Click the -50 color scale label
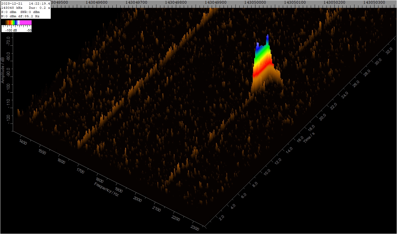The height and width of the screenshot is (234, 397). [29, 31]
